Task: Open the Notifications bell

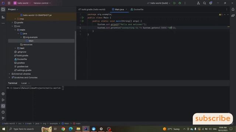Action: [x=233, y=10]
